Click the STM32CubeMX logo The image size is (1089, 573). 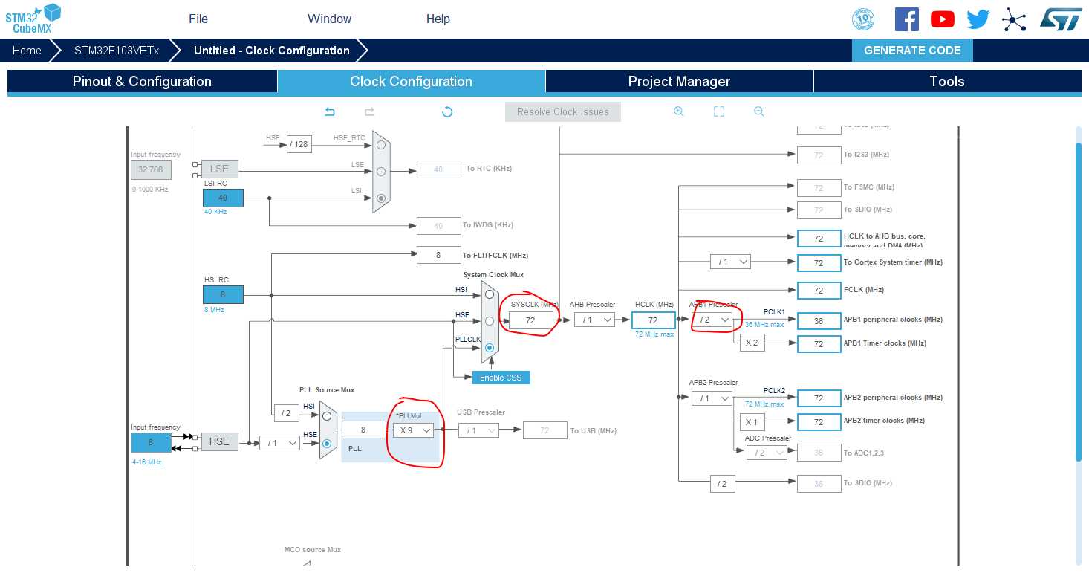(x=32, y=19)
